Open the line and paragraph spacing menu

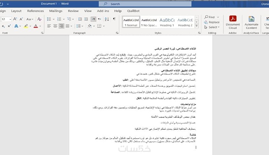pos(80,26)
